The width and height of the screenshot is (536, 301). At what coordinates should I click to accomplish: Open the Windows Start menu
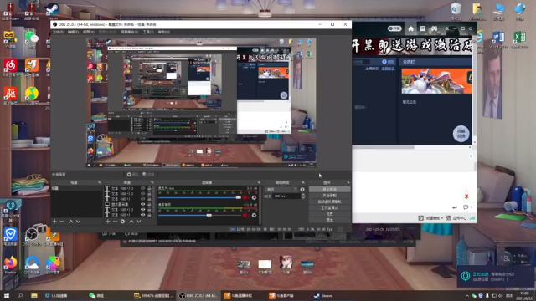pyautogui.click(x=7, y=296)
